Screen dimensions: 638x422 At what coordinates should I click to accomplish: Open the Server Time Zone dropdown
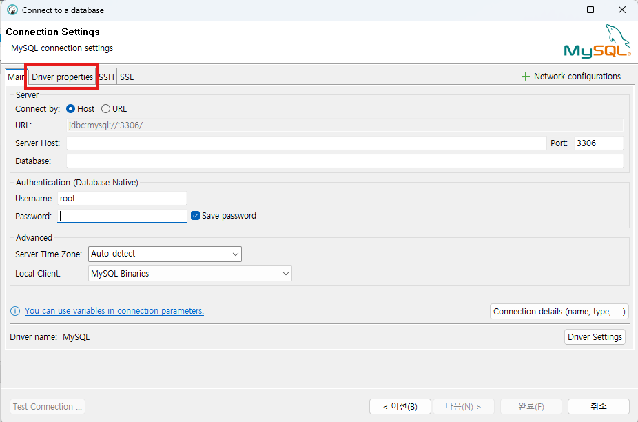coord(165,254)
